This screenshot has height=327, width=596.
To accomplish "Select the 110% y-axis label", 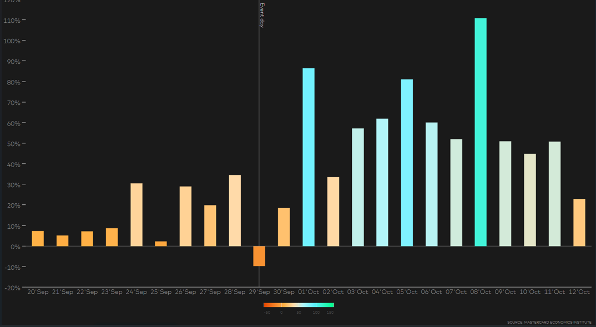I will tap(12, 20).
